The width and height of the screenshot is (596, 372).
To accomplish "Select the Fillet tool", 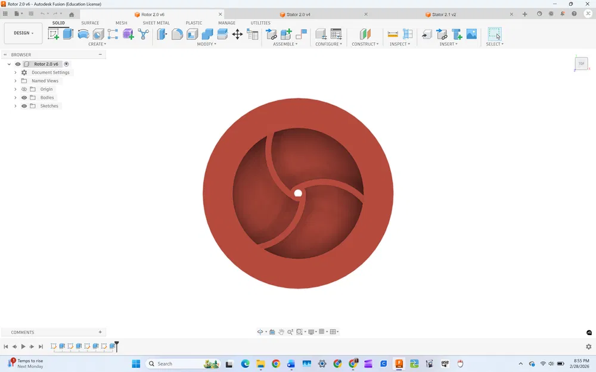I will [177, 34].
